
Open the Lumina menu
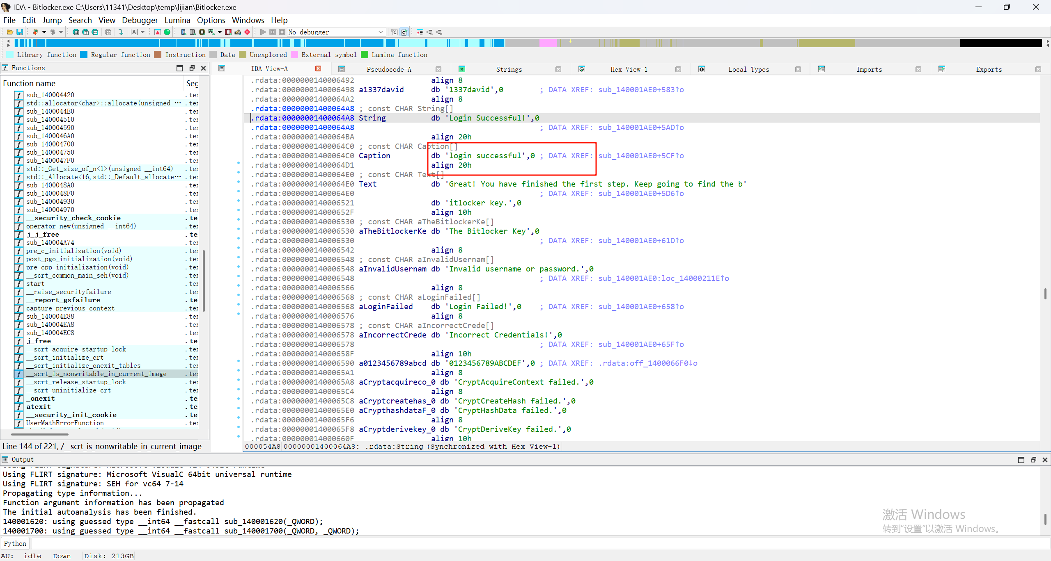[177, 20]
